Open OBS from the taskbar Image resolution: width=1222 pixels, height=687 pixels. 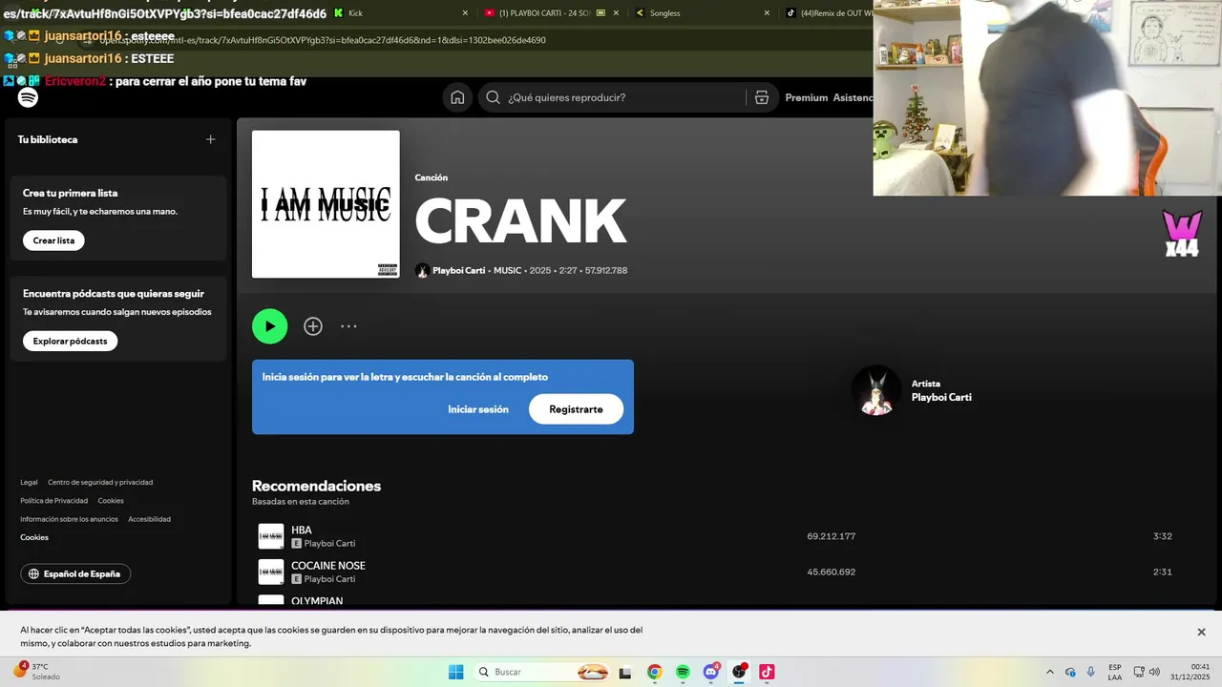[x=739, y=672]
